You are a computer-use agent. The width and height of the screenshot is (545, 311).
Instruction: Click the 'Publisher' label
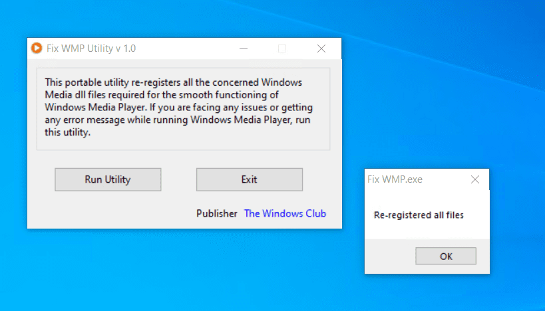(216, 213)
